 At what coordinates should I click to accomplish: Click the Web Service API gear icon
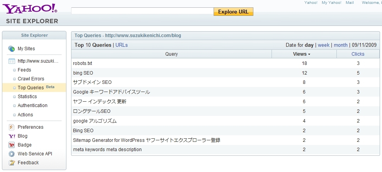pyautogui.click(x=12, y=154)
